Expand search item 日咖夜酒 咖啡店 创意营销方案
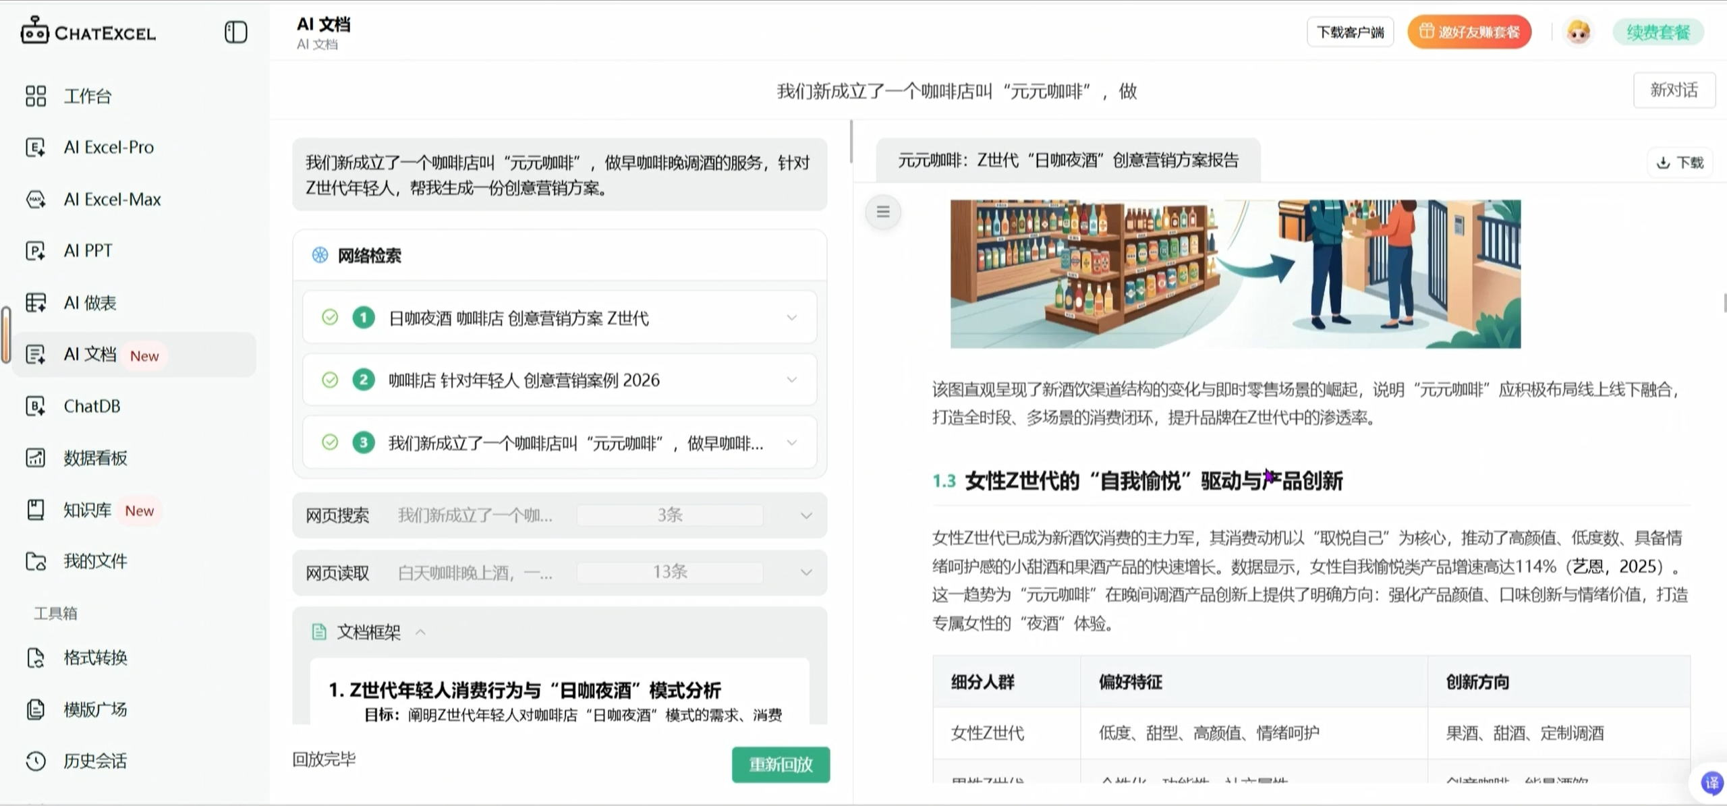1727x806 pixels. point(559,317)
